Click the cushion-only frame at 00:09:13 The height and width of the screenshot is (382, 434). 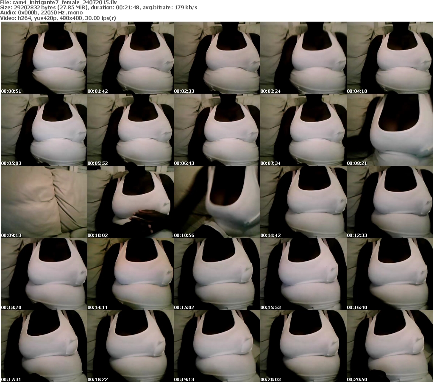44,202
